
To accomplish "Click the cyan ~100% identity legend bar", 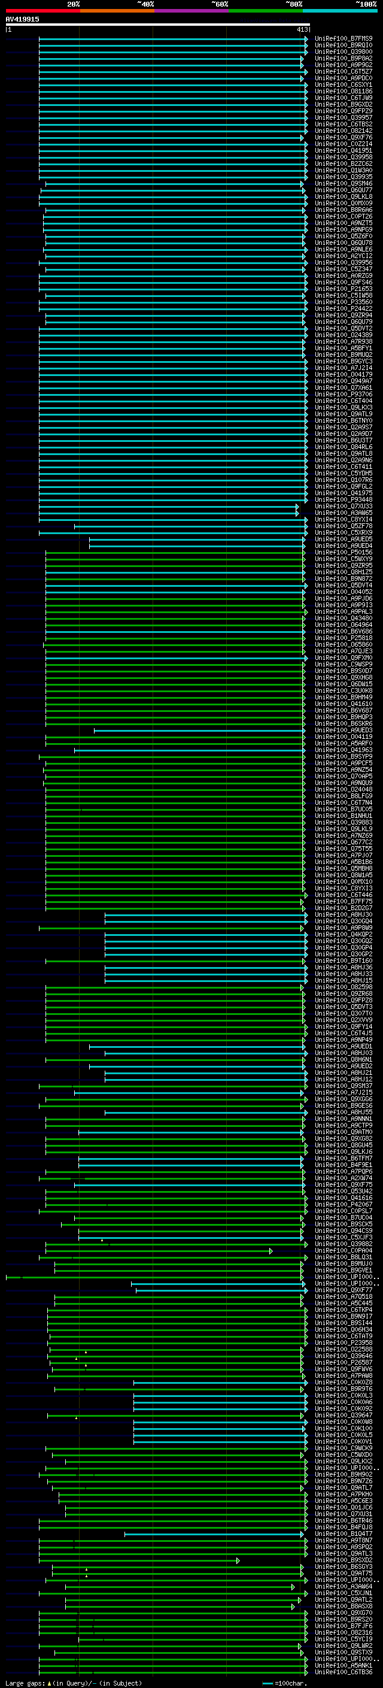I will (341, 11).
